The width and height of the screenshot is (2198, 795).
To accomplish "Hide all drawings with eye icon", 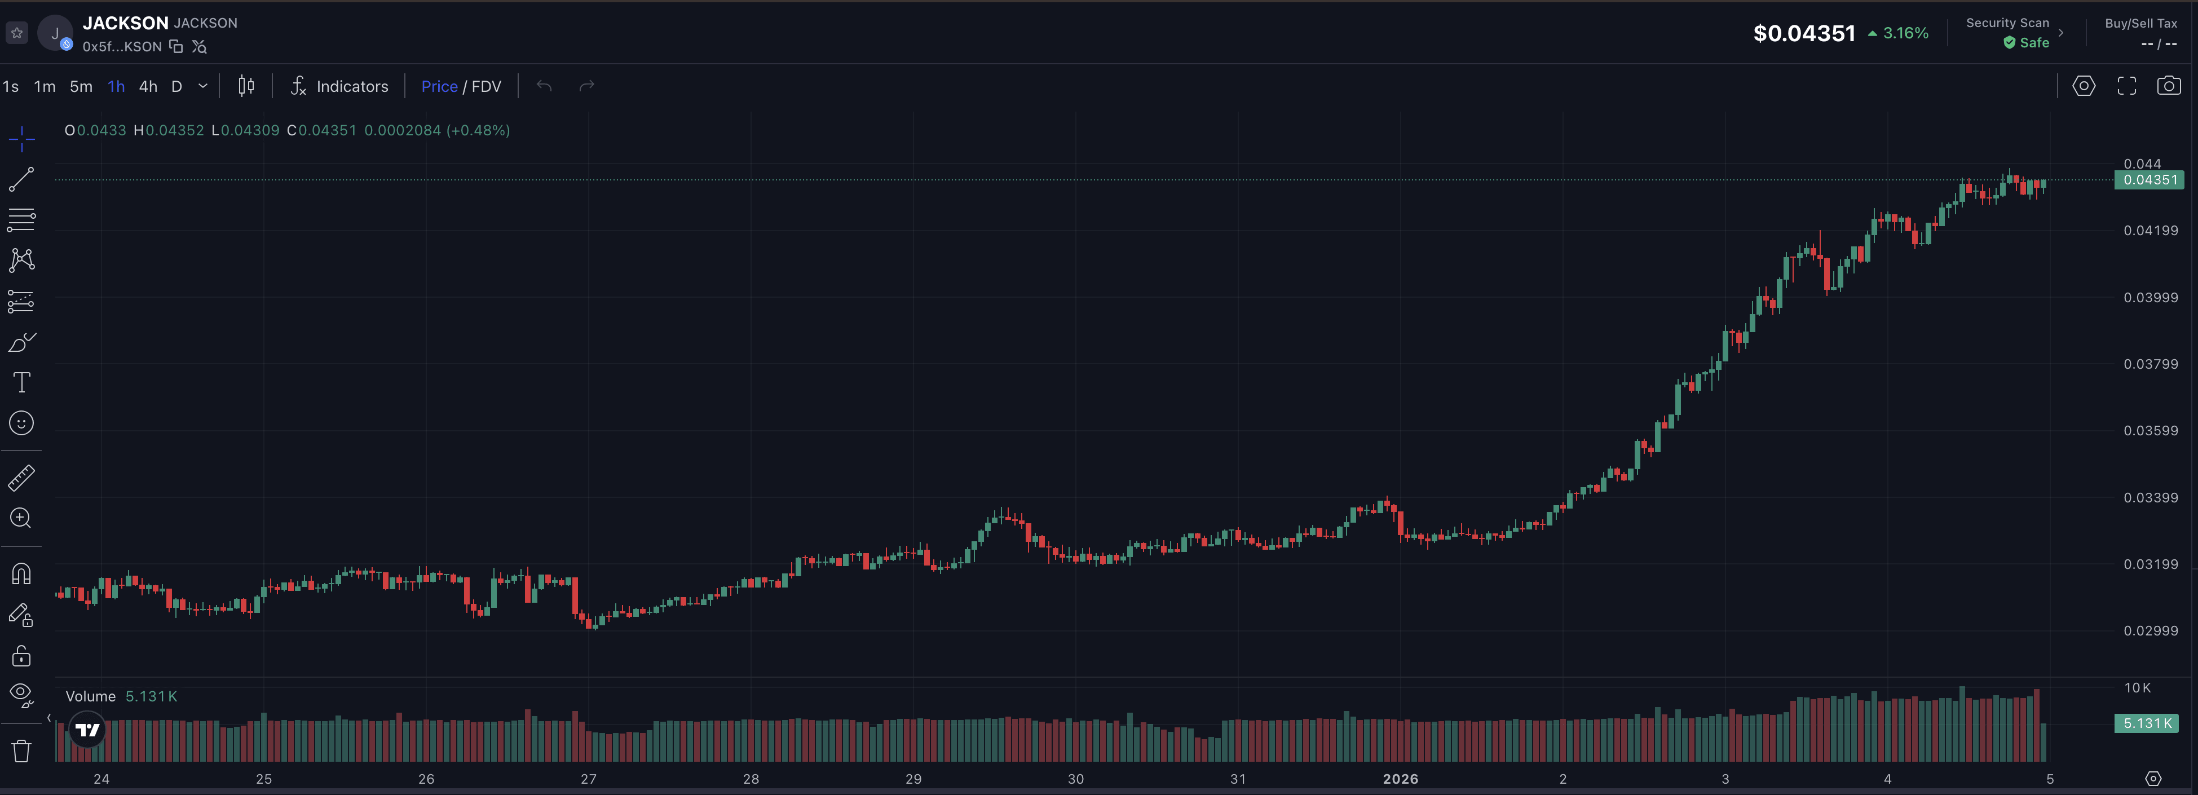I will pyautogui.click(x=21, y=694).
